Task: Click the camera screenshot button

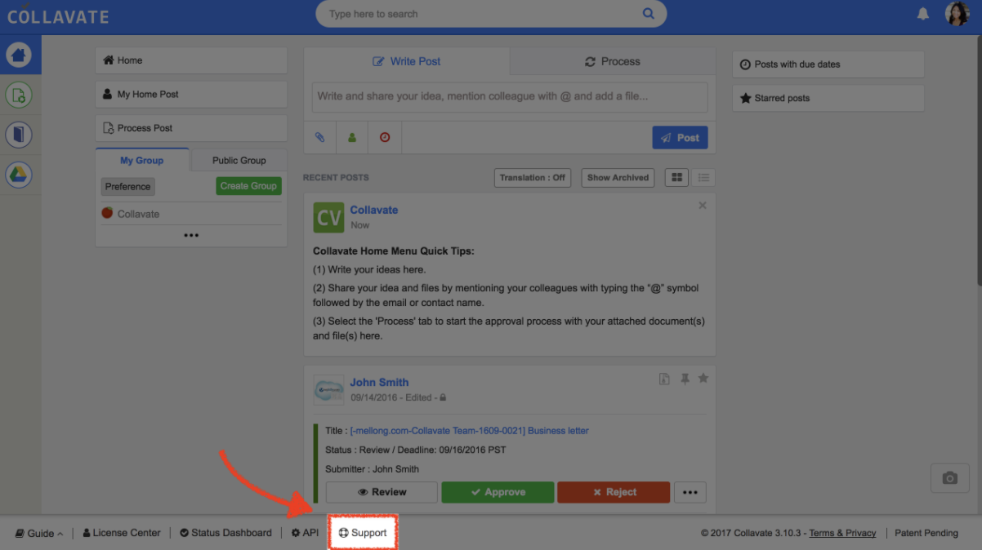Action: point(949,478)
